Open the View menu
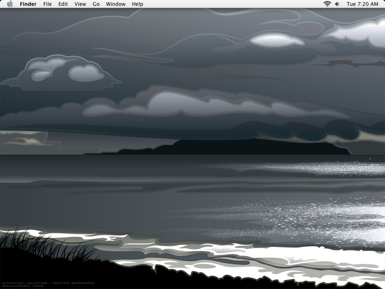Image resolution: width=385 pixels, height=289 pixels. [80, 4]
